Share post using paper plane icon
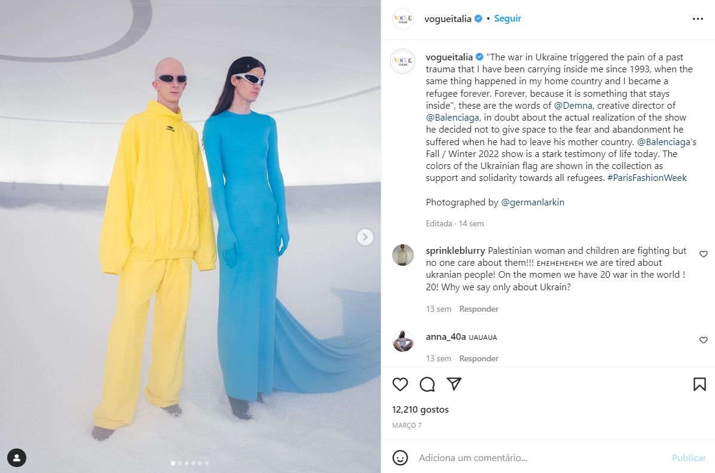 tap(454, 383)
